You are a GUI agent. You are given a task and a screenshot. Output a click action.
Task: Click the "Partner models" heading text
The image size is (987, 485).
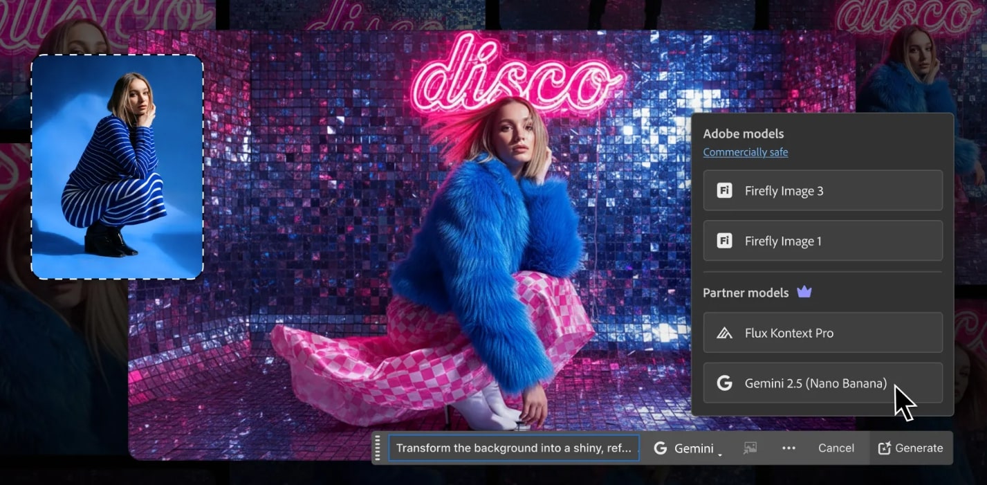pos(746,293)
